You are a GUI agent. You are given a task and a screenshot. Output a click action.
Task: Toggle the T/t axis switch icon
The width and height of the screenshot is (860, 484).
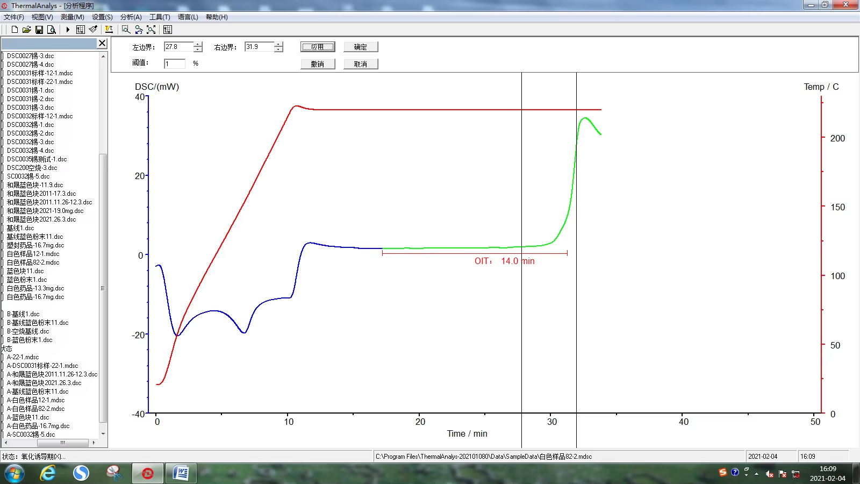pos(109,30)
